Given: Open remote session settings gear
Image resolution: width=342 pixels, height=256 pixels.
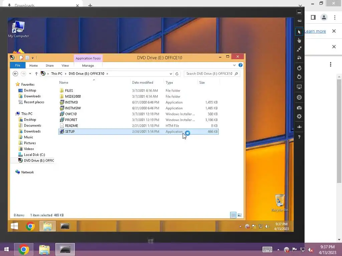Looking at the screenshot, I should click(299, 116).
